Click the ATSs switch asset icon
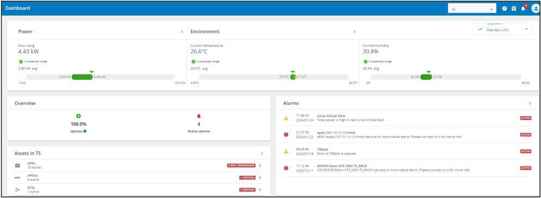 (17, 190)
